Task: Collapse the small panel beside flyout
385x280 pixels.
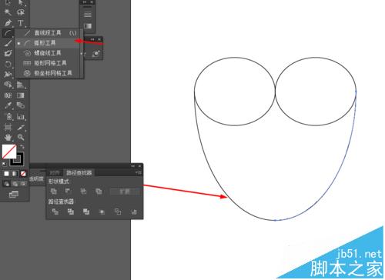Action: (92, 39)
